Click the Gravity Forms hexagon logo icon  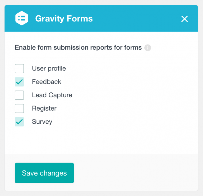point(22,19)
